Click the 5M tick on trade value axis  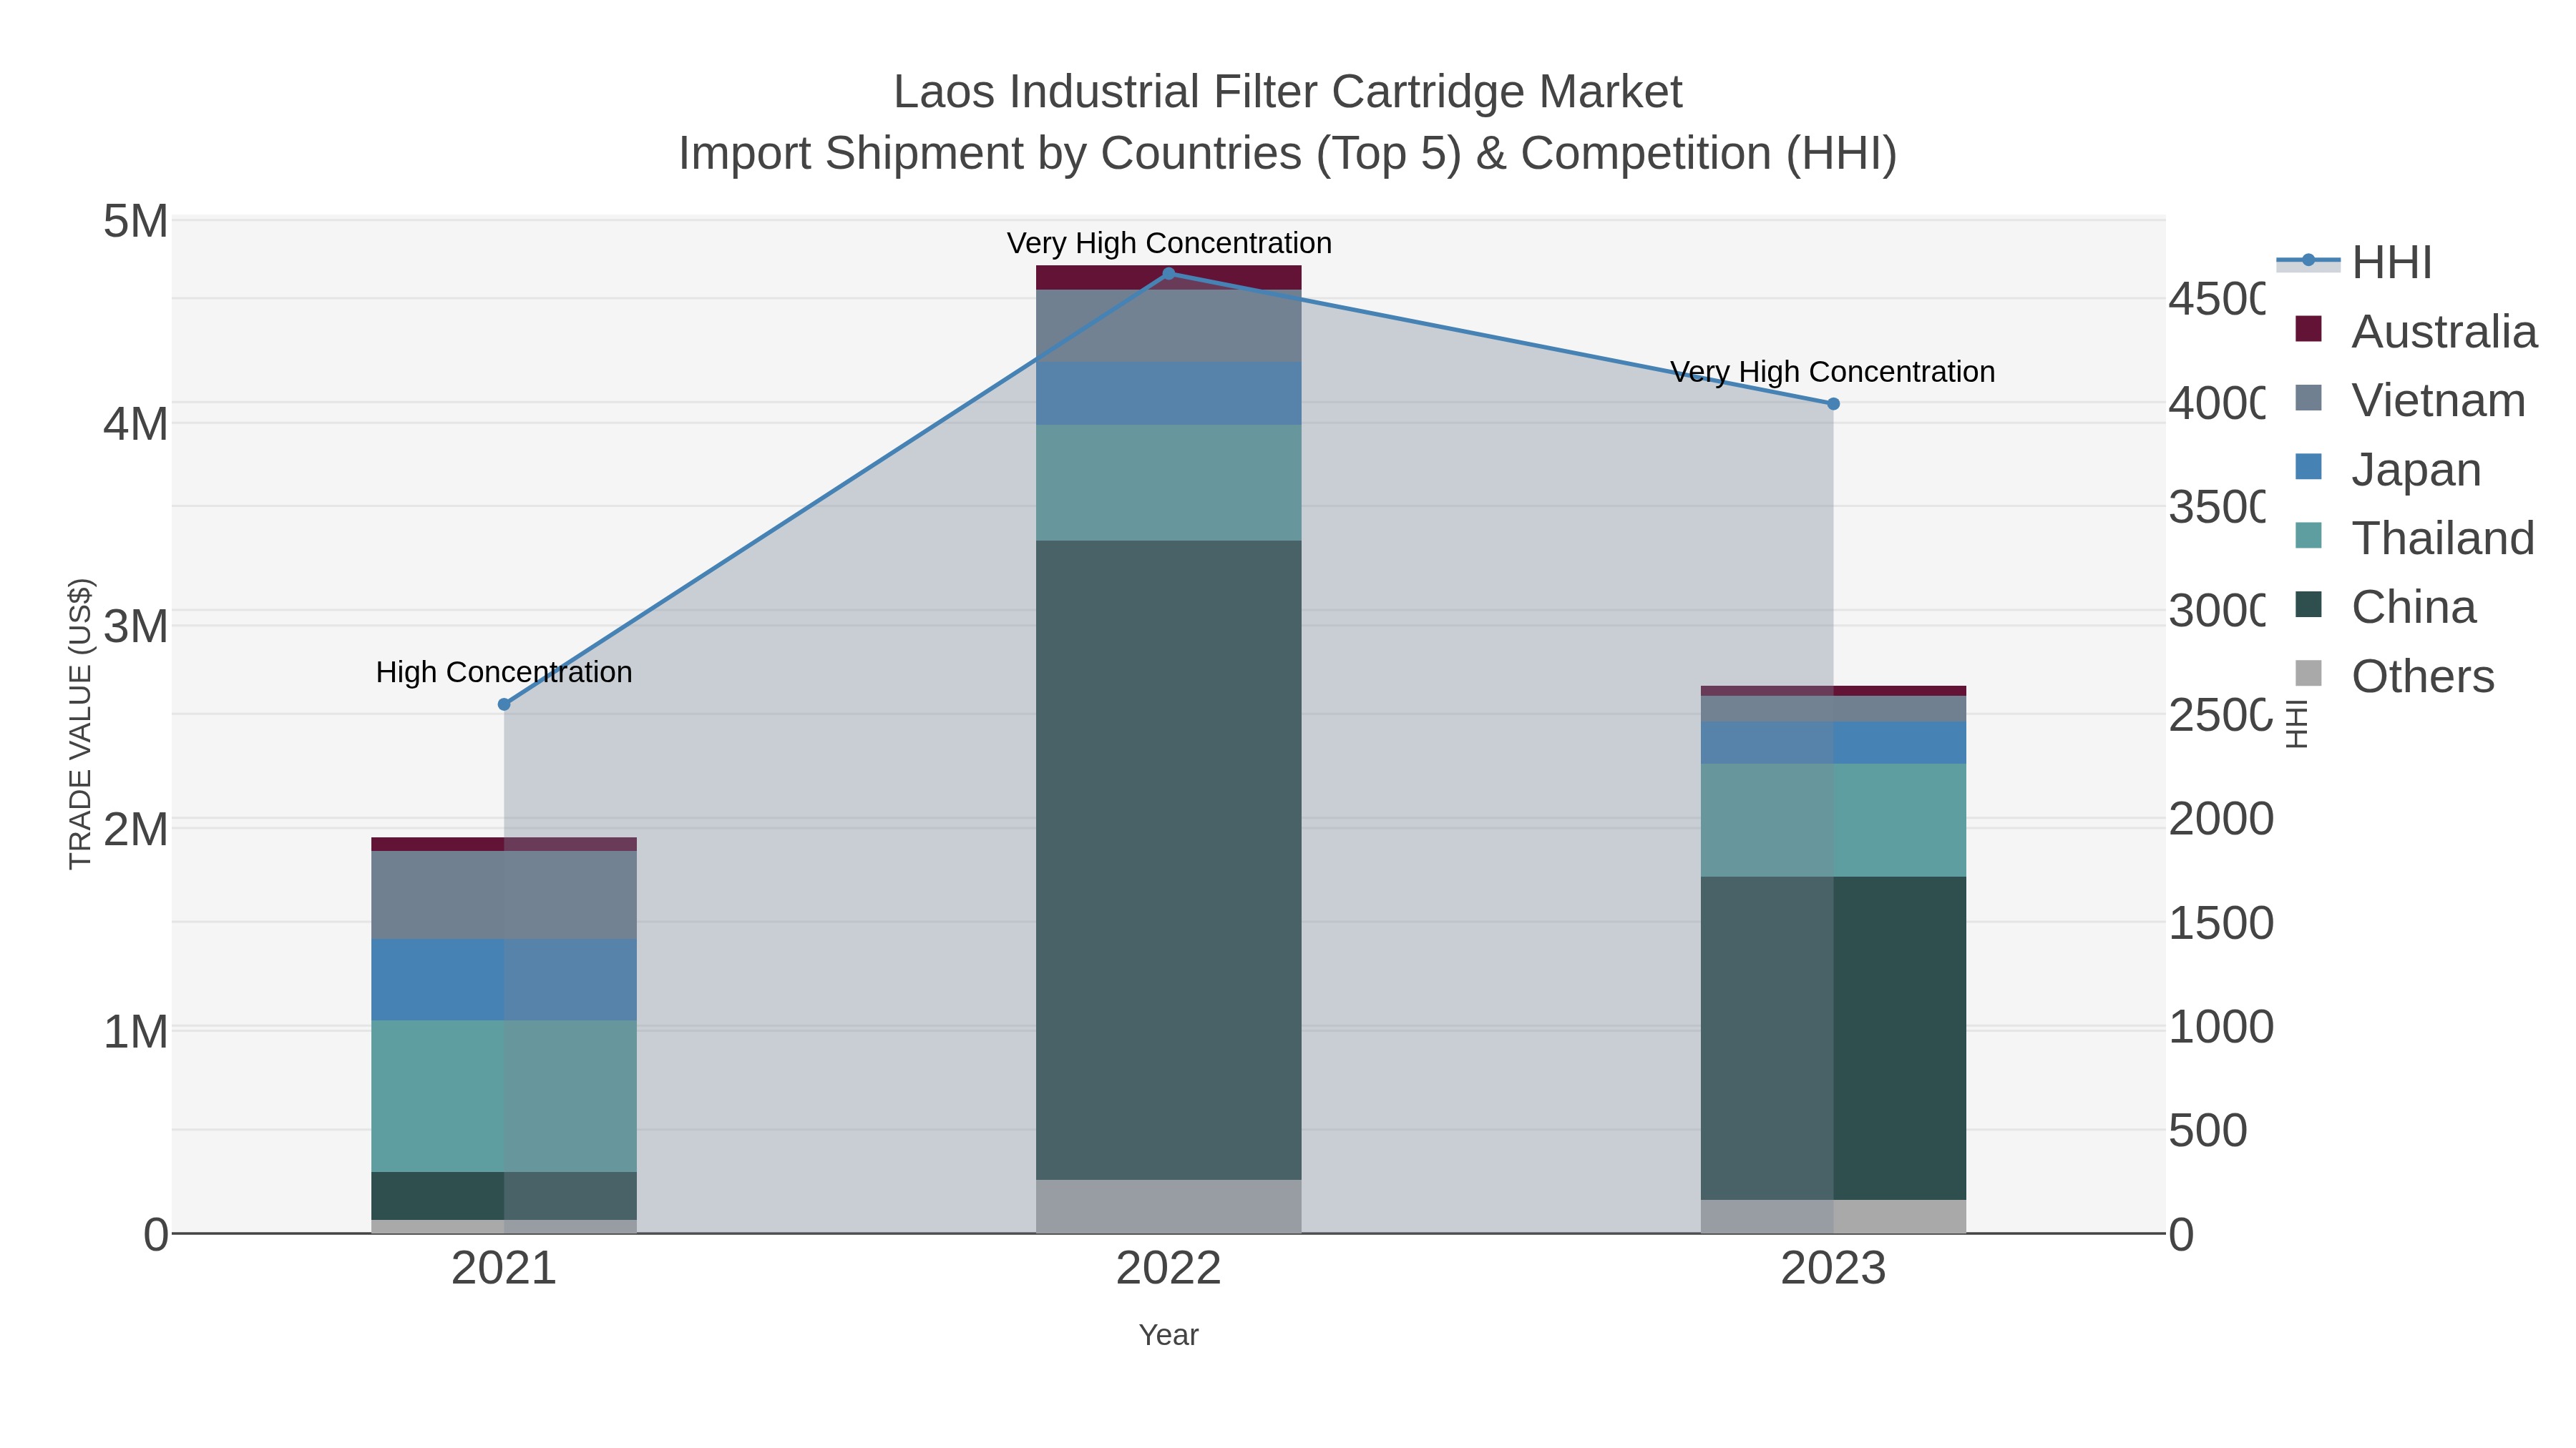pos(136,222)
